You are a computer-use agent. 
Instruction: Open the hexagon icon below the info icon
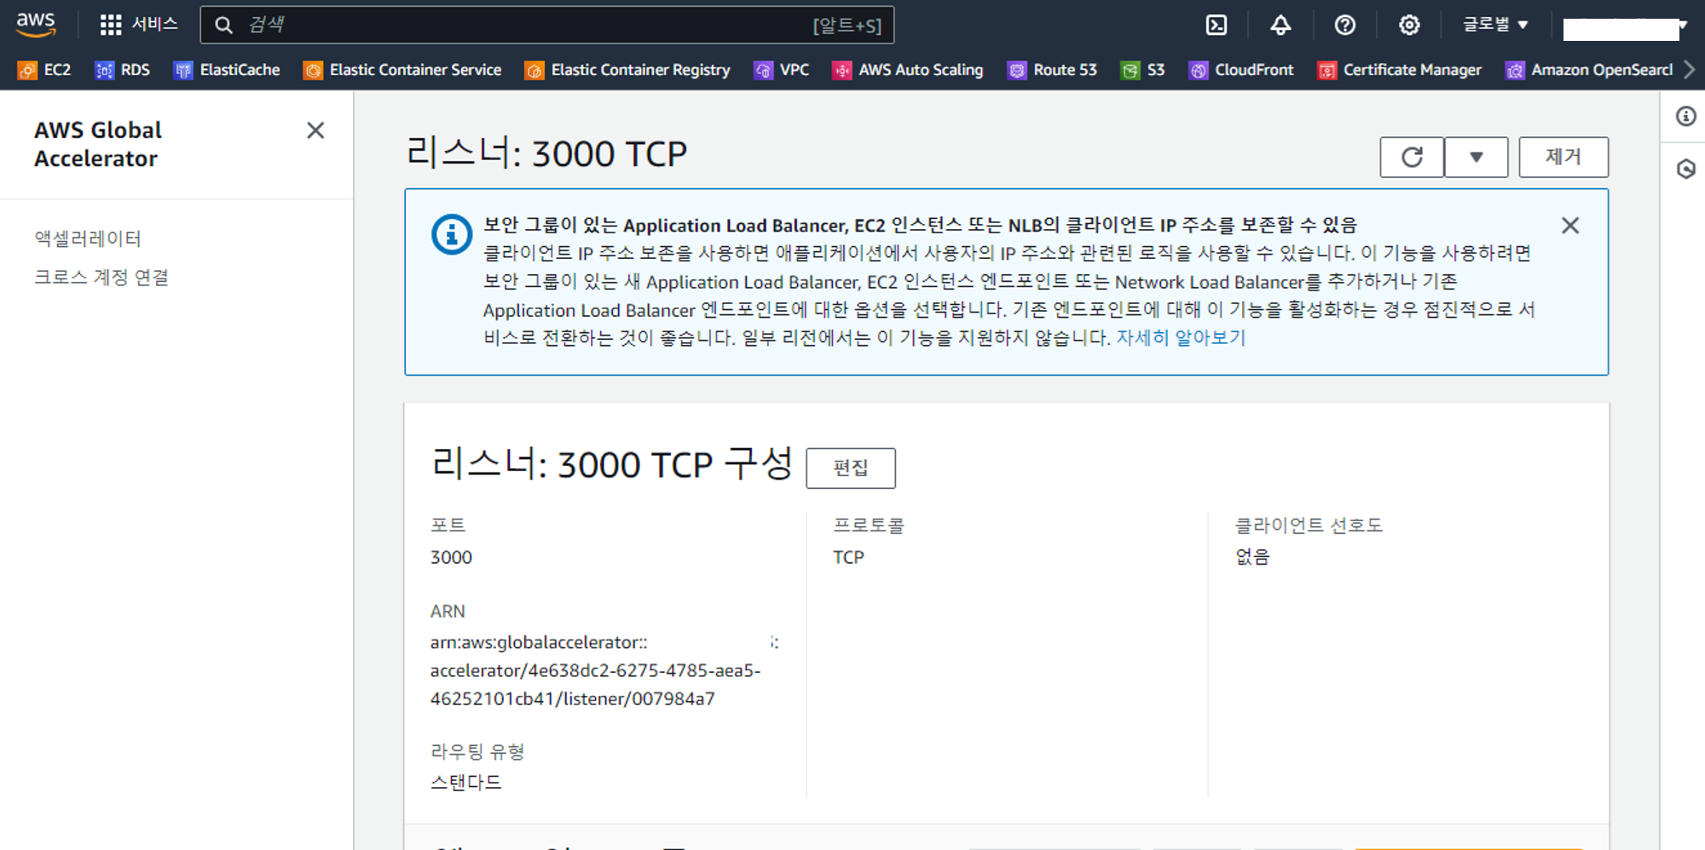(x=1686, y=169)
